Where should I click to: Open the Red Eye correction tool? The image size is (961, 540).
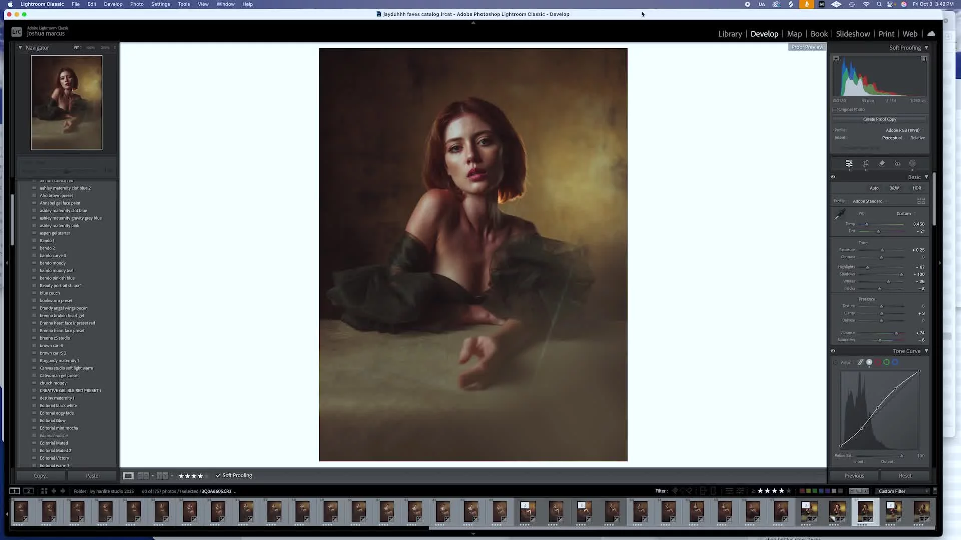coord(897,164)
